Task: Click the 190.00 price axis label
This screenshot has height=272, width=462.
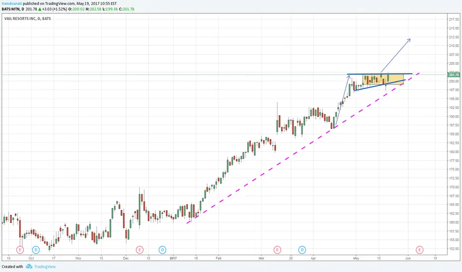Action: pos(454,116)
